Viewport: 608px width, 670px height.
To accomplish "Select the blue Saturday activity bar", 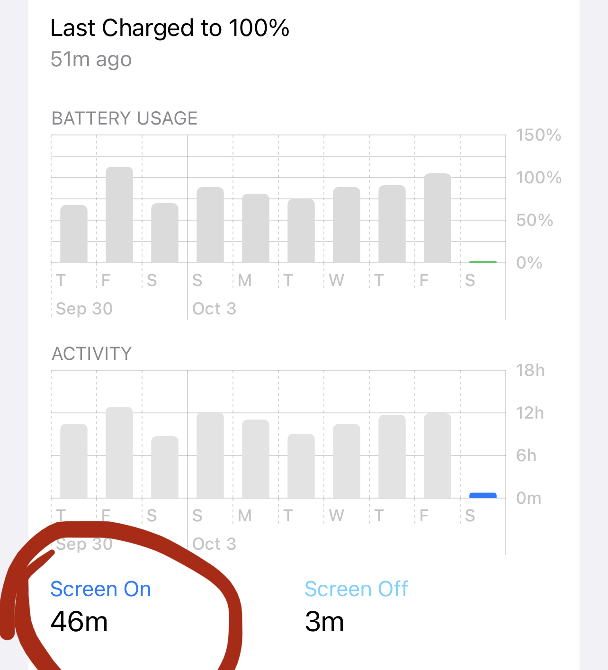I will [483, 496].
